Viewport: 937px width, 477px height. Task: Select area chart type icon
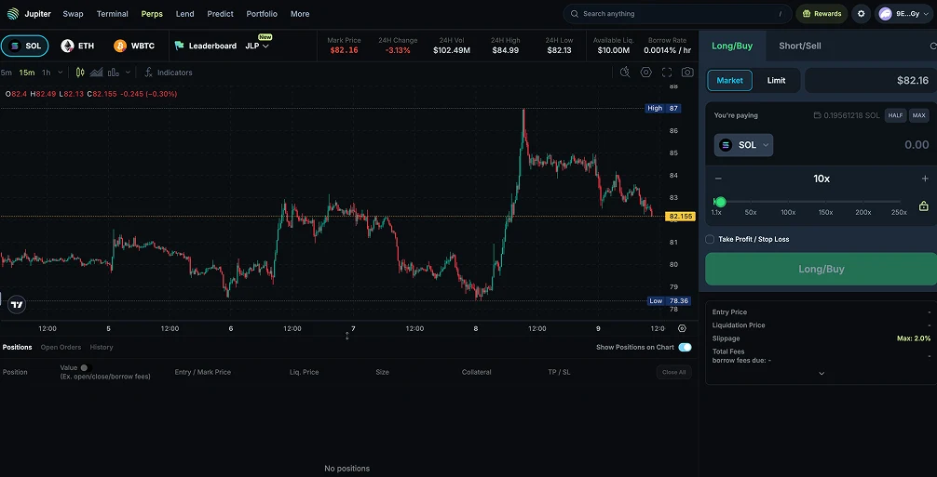tap(96, 73)
